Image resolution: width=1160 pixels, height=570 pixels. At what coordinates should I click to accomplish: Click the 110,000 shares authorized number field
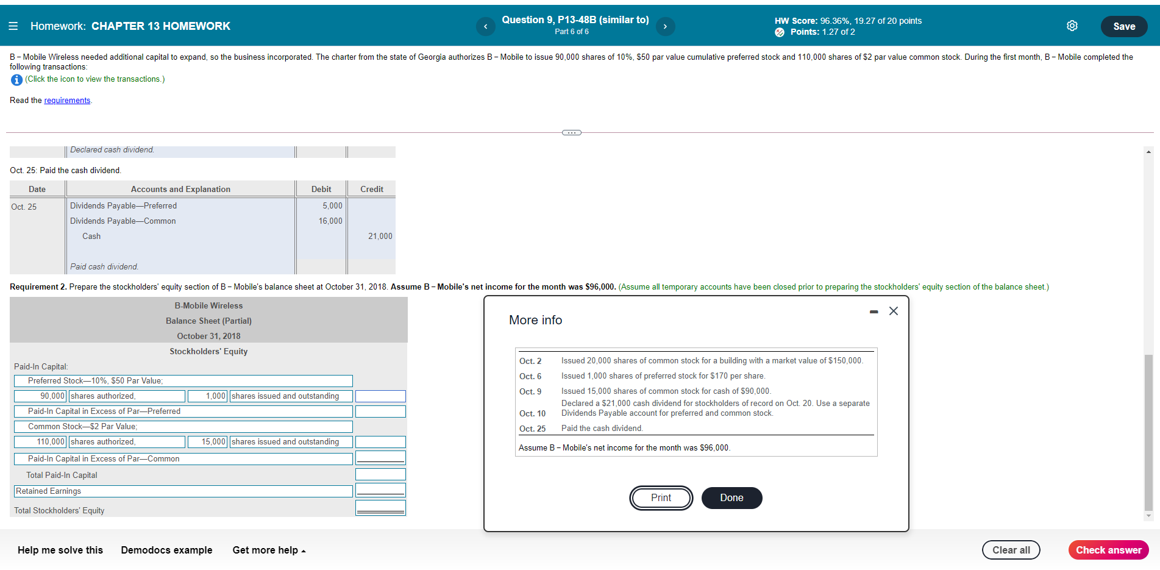pyautogui.click(x=40, y=442)
